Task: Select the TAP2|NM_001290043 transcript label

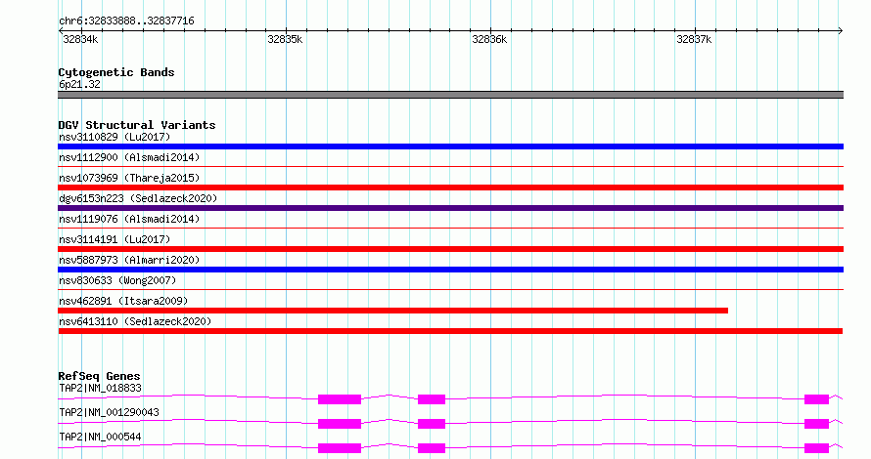Action: coord(109,412)
